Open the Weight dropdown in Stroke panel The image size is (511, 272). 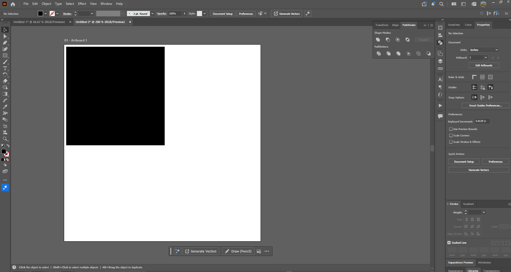[484, 212]
